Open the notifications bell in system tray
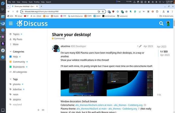175x113 pixels. point(134,2)
